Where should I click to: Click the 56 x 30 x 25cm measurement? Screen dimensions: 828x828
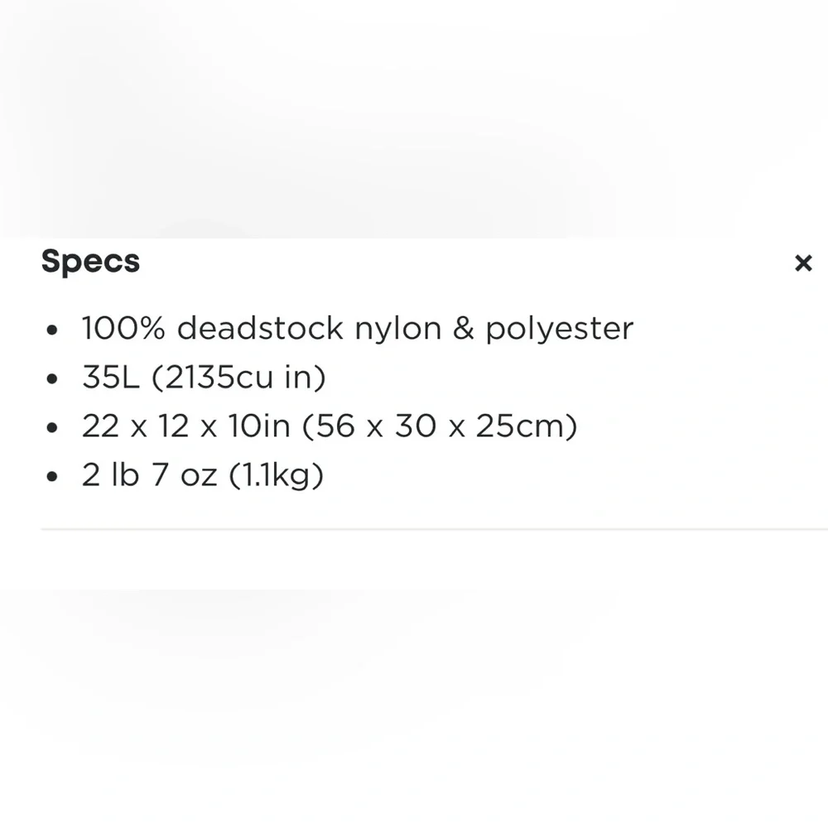(439, 426)
